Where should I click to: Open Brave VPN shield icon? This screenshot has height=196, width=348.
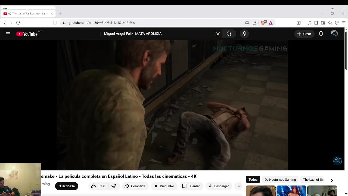(x=337, y=23)
